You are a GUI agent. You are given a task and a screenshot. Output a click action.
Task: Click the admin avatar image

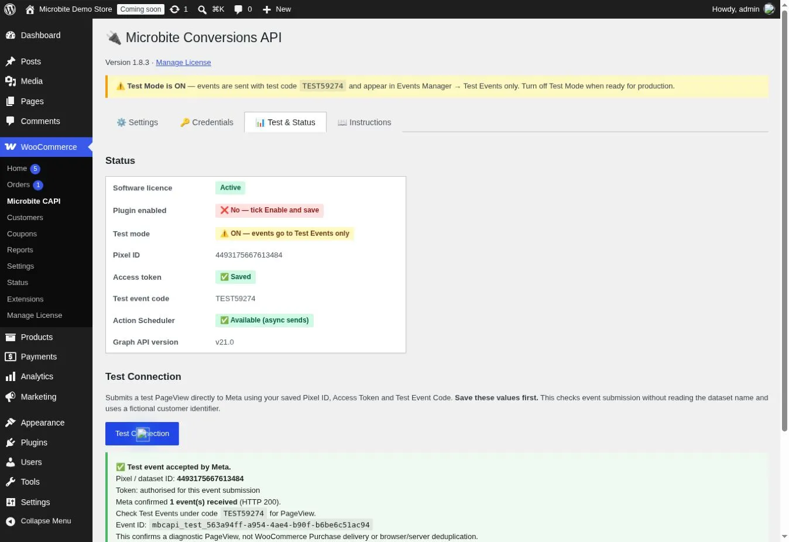(x=769, y=9)
